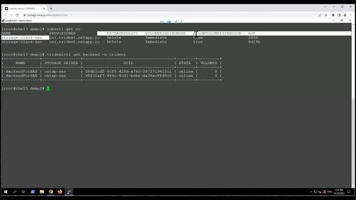Screen dimensions: 356x200
Task: Click the age value '6d19h'
Action: point(254,42)
